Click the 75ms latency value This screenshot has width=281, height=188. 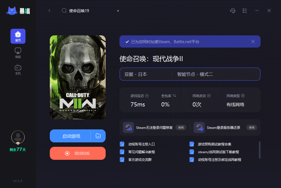(x=138, y=105)
